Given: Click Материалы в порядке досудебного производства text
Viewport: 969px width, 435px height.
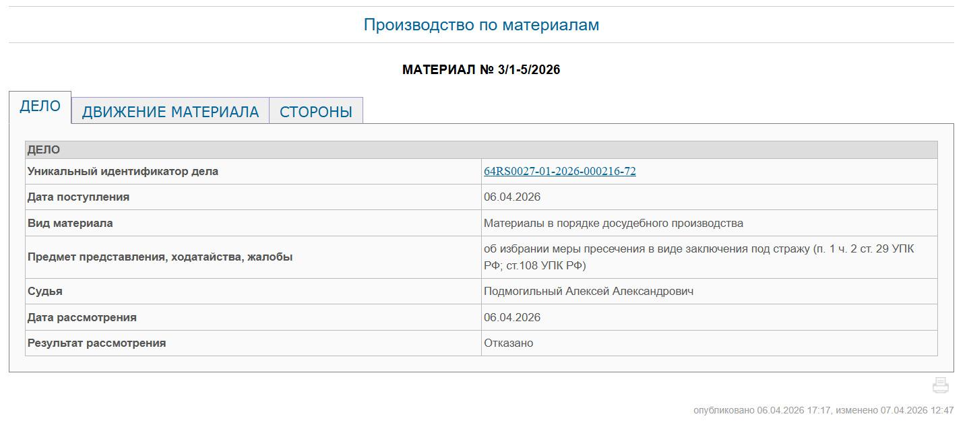Looking at the screenshot, I should tap(613, 223).
